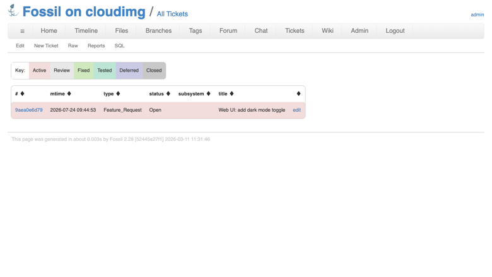Screen dimensions: 492x277
Task: Click the Closed color key swatch
Action: pos(154,71)
